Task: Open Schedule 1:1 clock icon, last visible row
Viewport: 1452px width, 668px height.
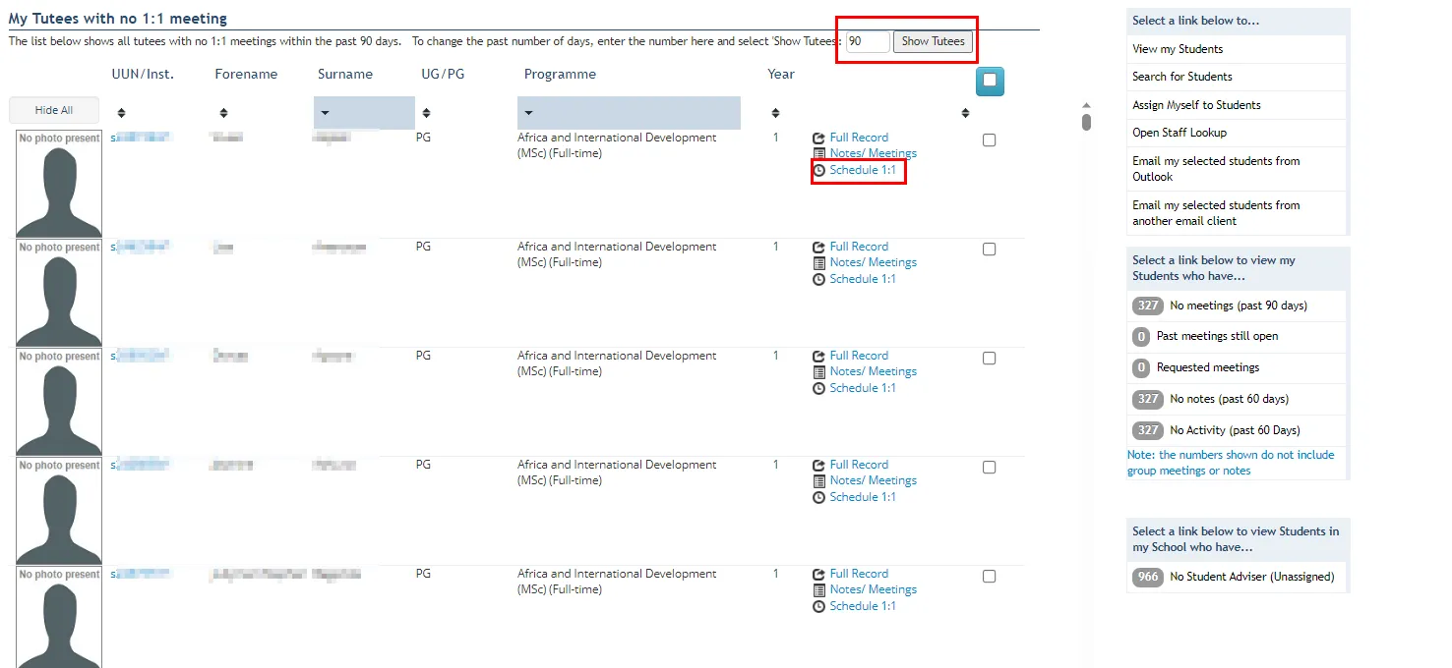Action: coord(818,606)
